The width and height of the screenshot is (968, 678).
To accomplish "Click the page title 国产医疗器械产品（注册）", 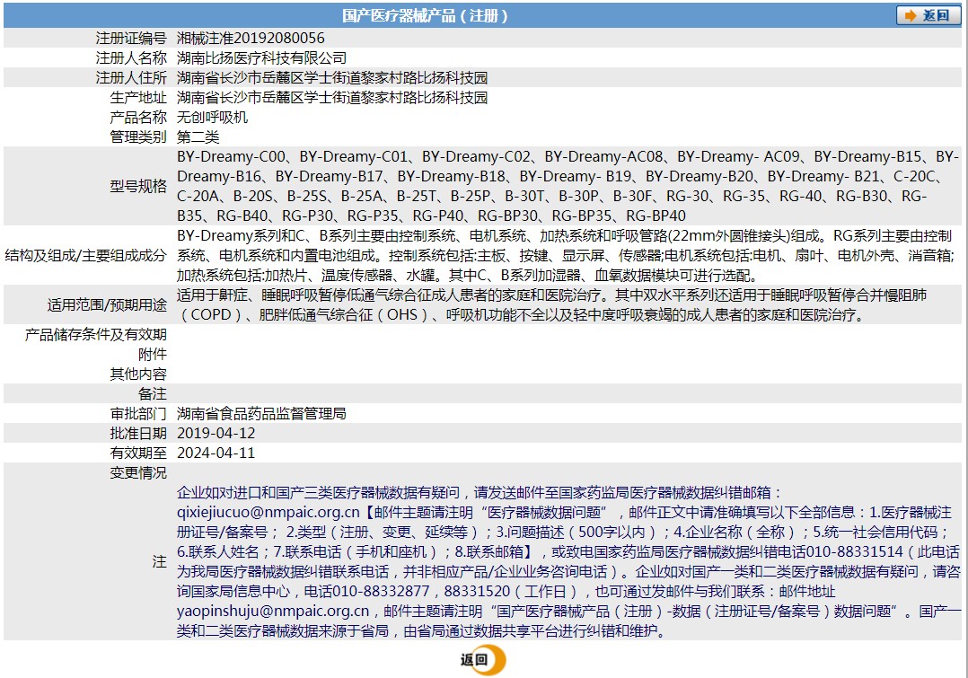I will point(426,15).
